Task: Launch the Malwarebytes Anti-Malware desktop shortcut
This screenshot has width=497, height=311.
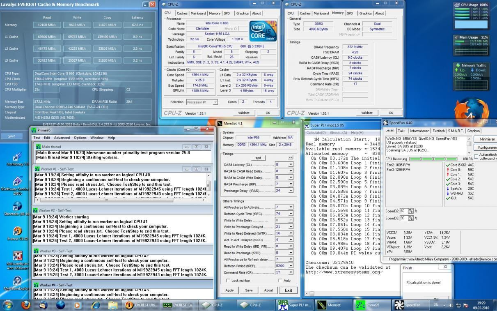Action: coord(17,260)
